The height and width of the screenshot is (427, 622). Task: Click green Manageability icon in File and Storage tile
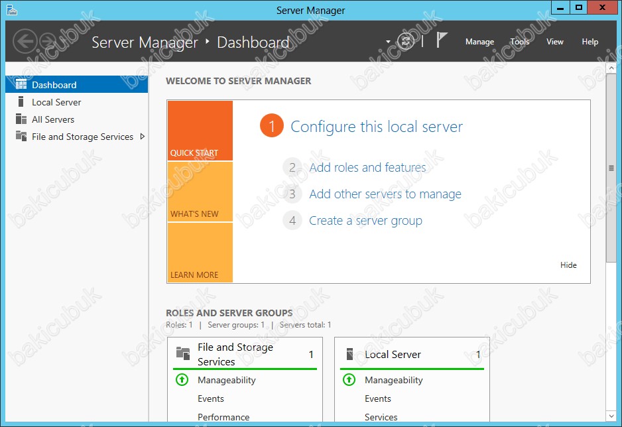(x=182, y=380)
